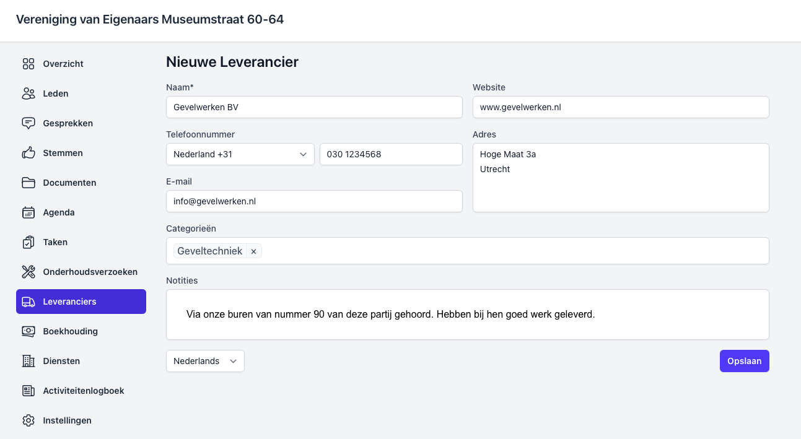Go to Diensten in sidebar

tap(61, 361)
